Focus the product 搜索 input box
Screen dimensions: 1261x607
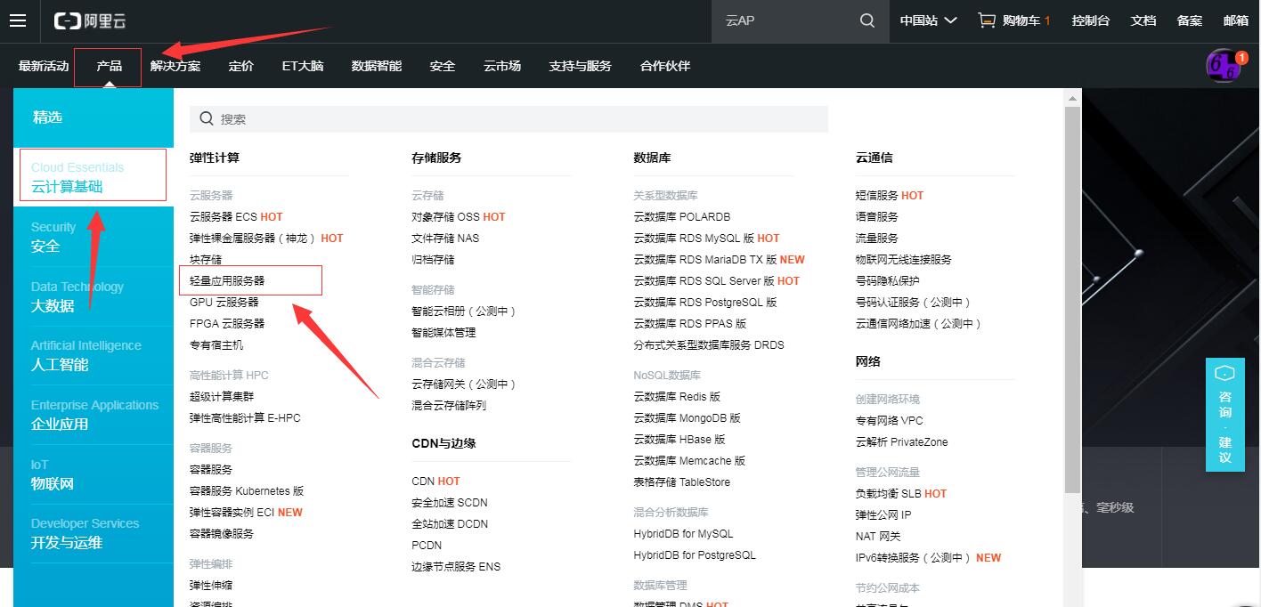[508, 118]
